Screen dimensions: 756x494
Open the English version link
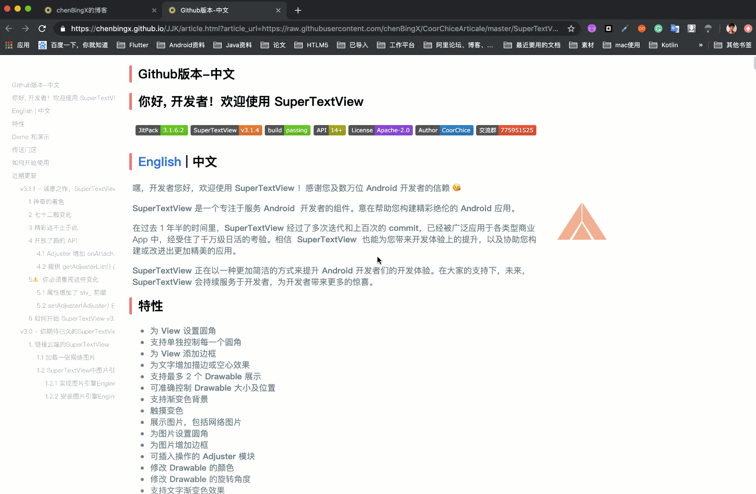(x=159, y=162)
